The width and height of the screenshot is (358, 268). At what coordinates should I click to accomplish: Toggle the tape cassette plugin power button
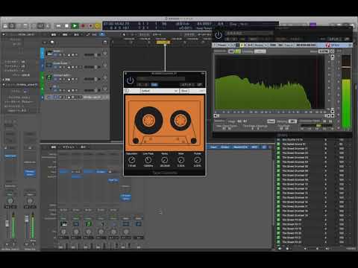(x=130, y=80)
